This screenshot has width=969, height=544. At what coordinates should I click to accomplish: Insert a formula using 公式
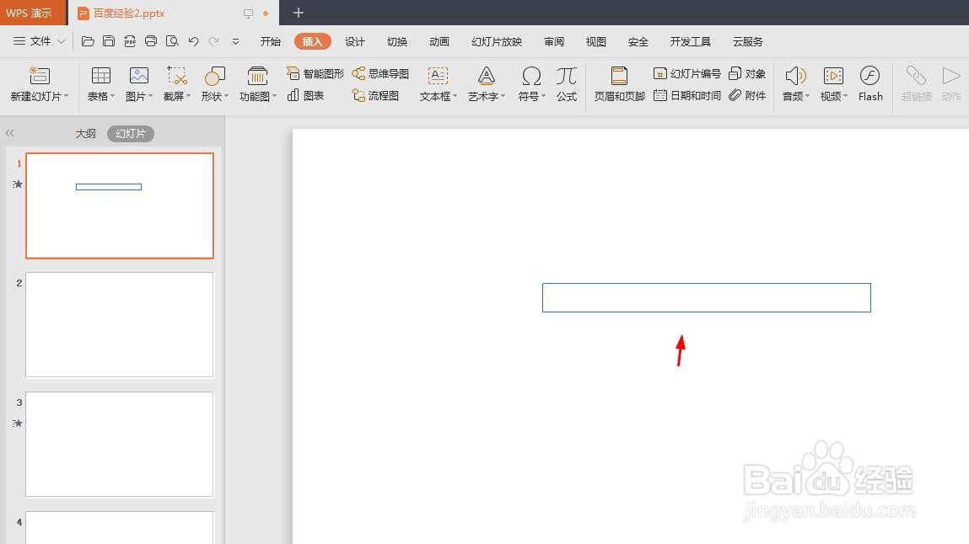click(x=566, y=83)
